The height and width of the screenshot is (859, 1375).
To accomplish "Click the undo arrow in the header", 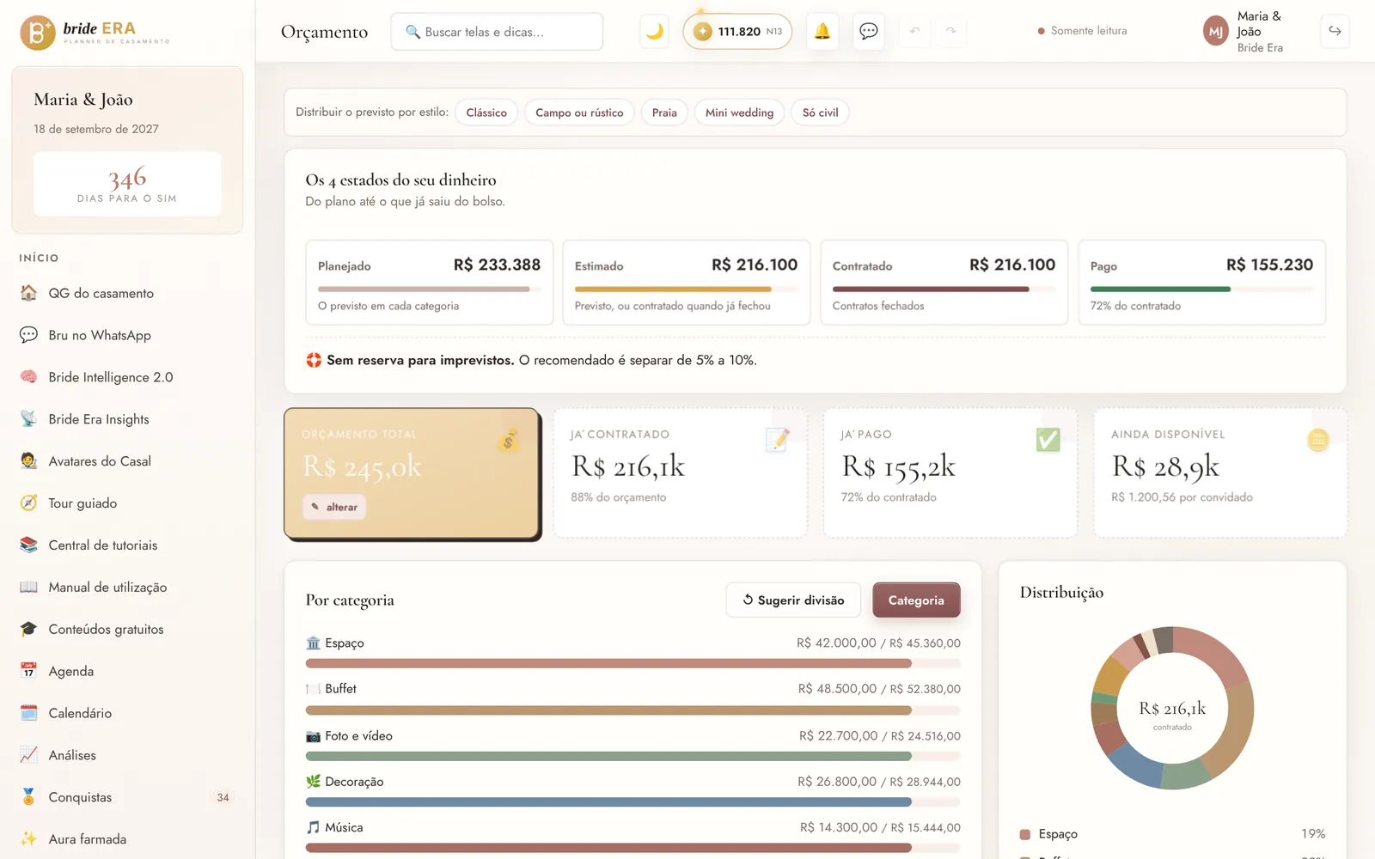I will tap(915, 32).
